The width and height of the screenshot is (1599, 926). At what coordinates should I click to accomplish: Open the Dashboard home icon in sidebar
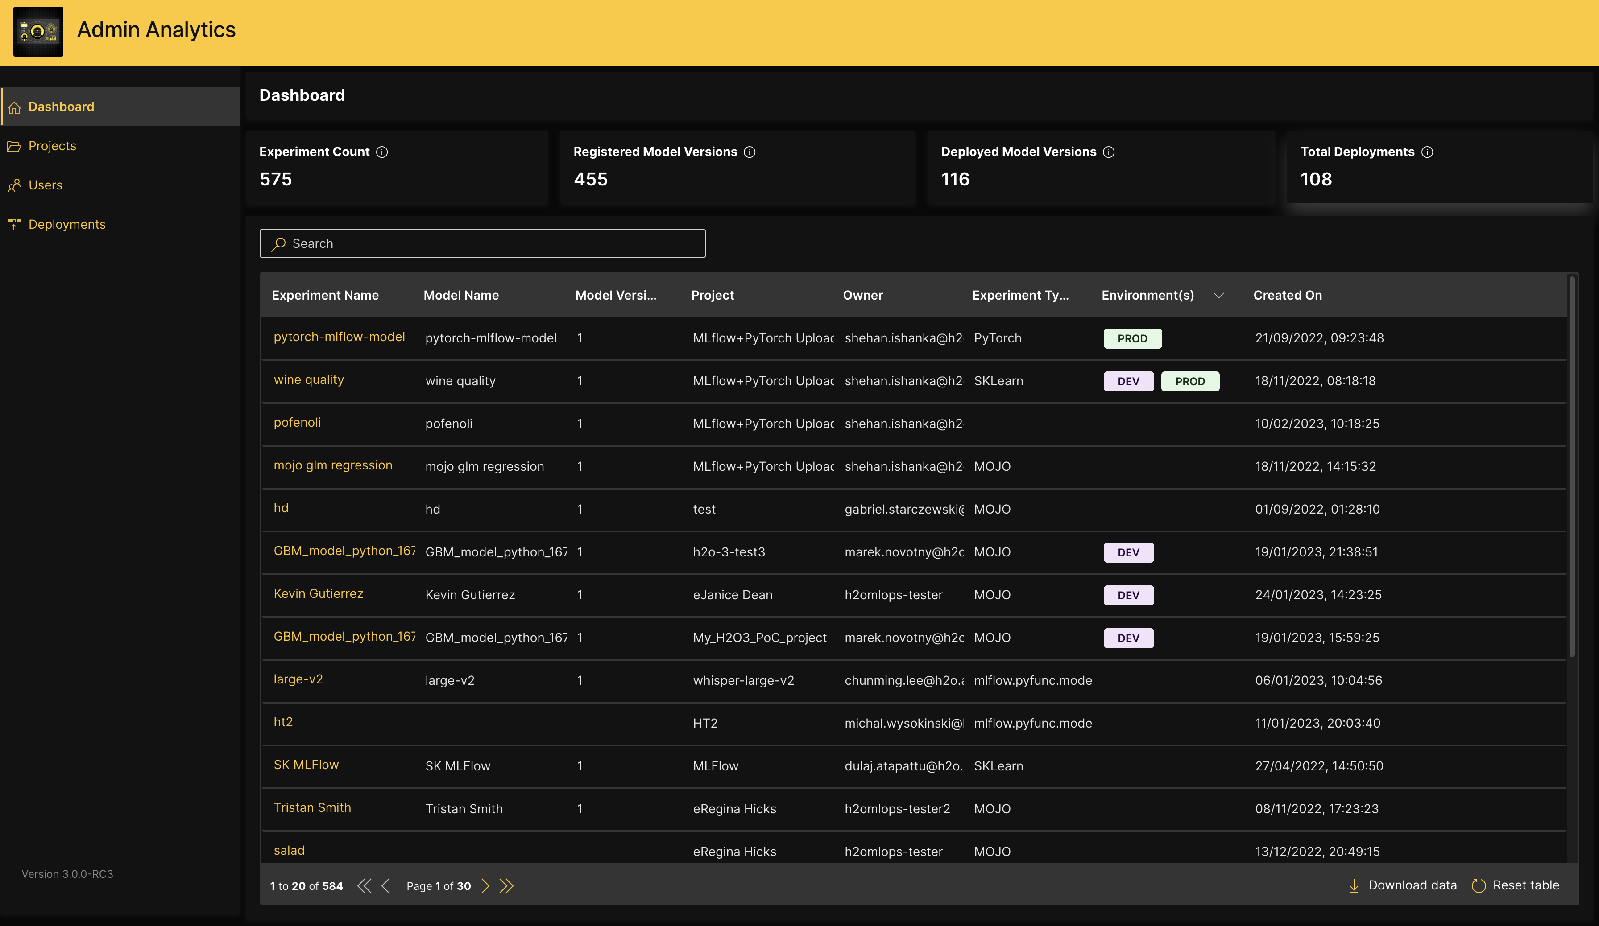pyautogui.click(x=14, y=107)
